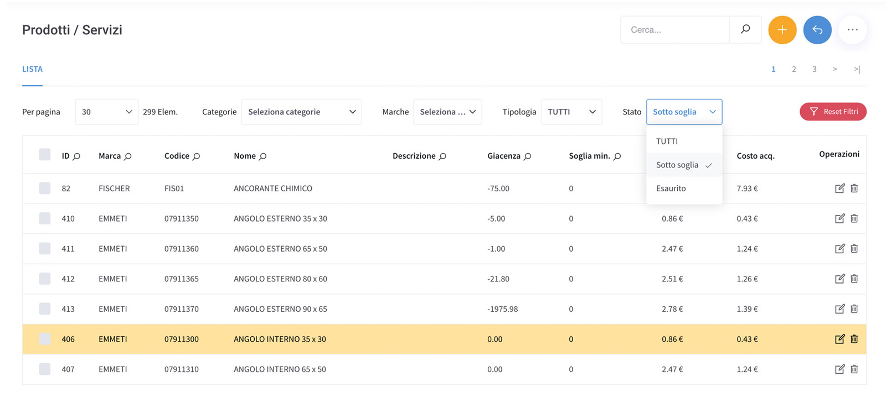Click the FISCHER brand cell

point(114,189)
